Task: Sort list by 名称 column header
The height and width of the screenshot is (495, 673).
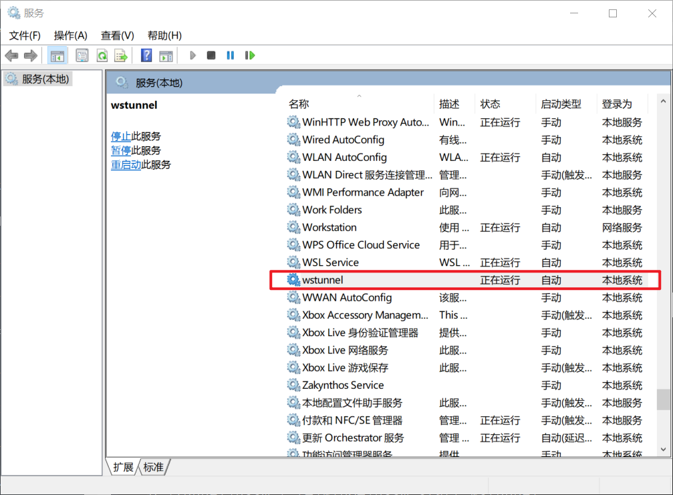Action: click(x=299, y=104)
